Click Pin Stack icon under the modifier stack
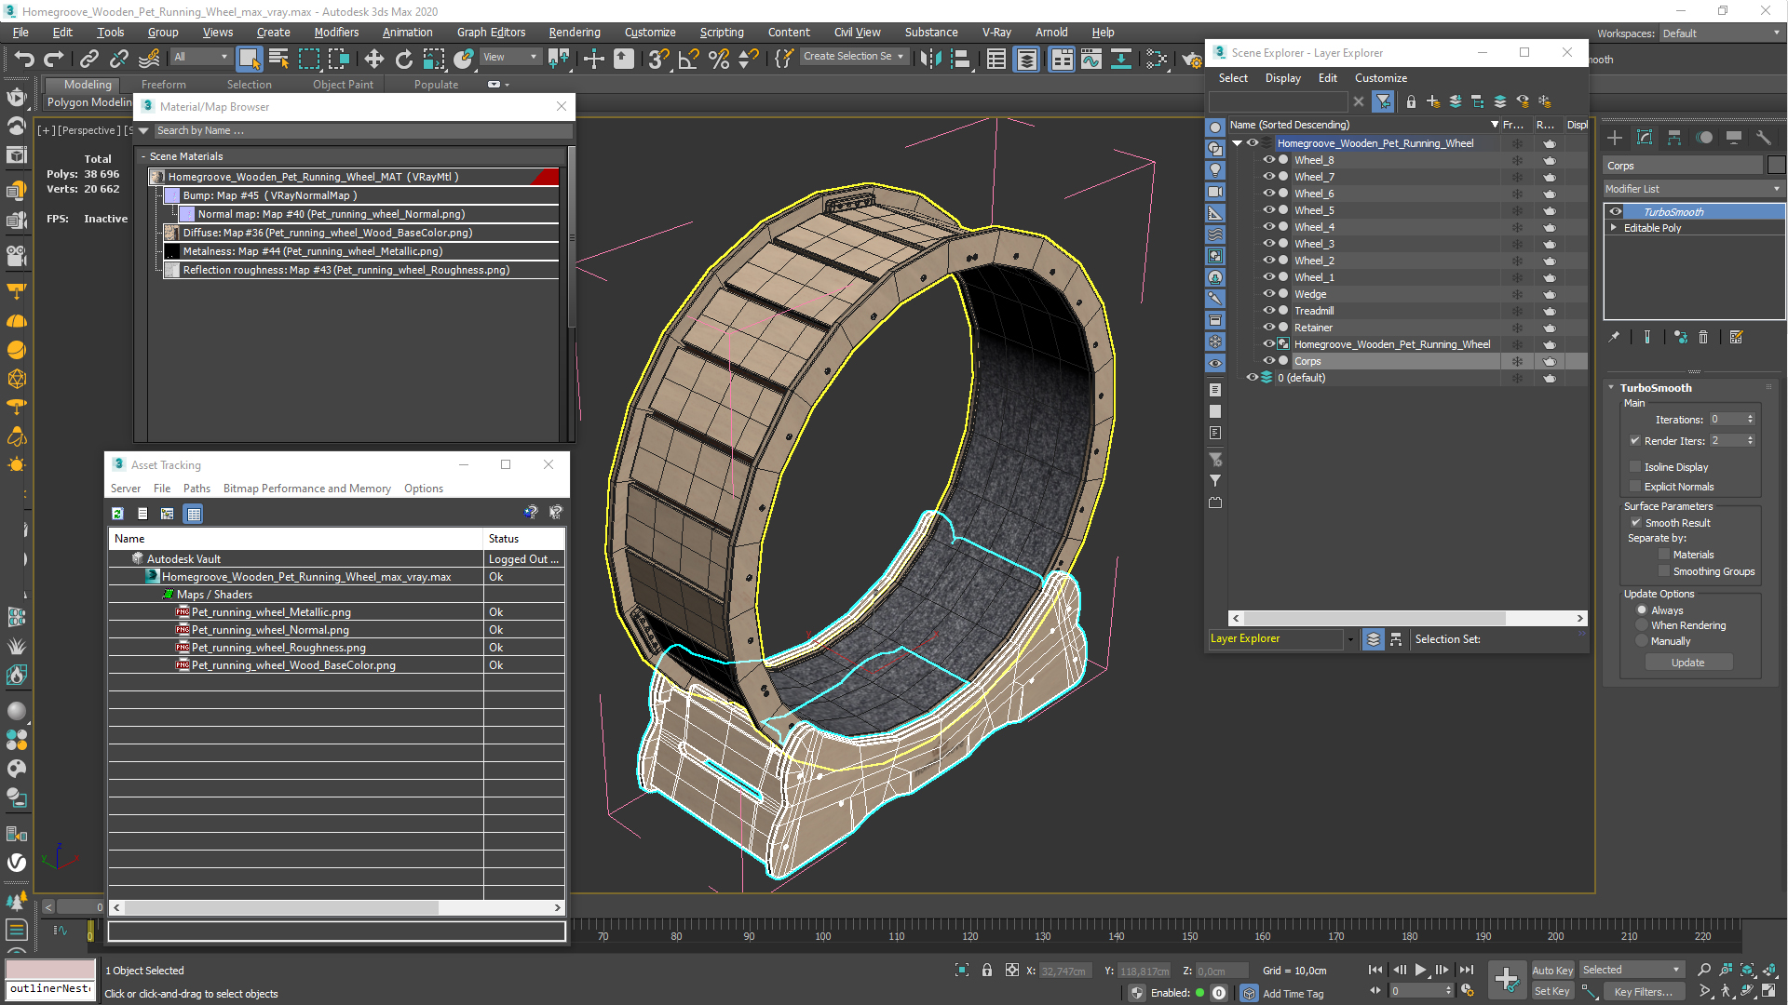Image resolution: width=1788 pixels, height=1005 pixels. click(x=1614, y=338)
